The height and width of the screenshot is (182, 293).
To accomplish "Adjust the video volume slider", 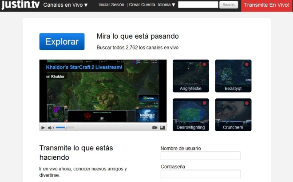I will (x=64, y=128).
